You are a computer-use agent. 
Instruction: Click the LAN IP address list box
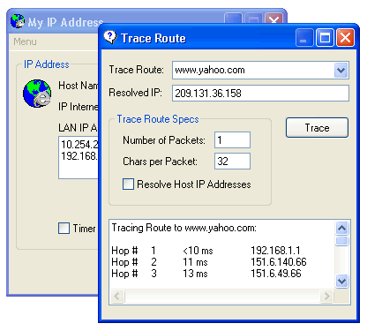[79, 157]
